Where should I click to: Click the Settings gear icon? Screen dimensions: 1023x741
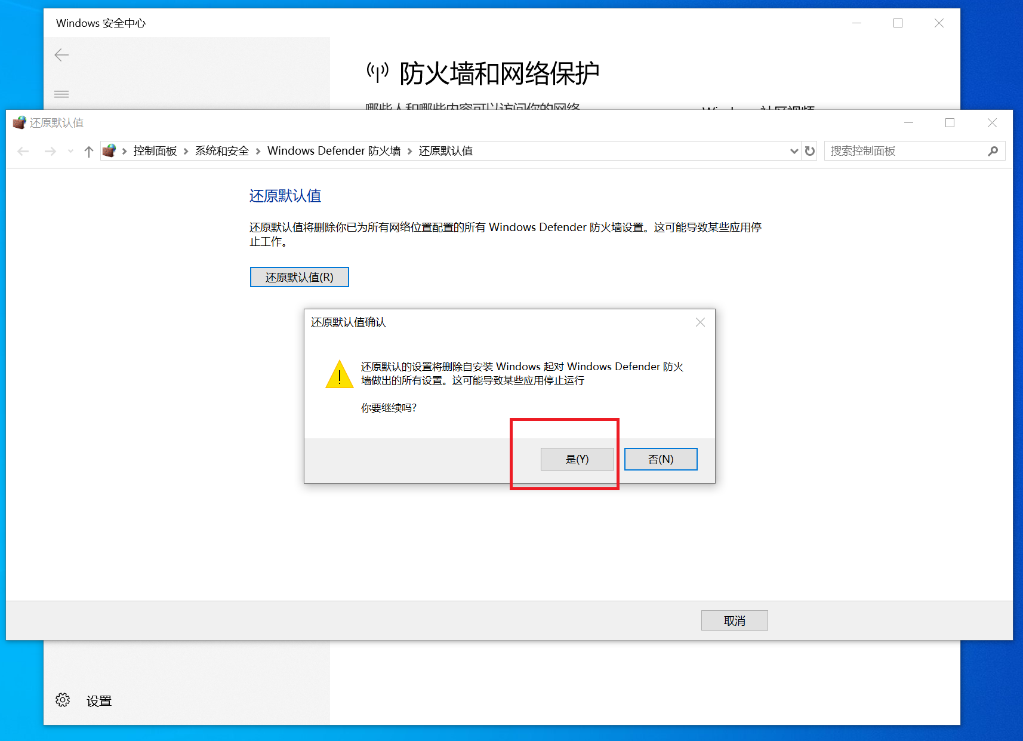(x=63, y=700)
